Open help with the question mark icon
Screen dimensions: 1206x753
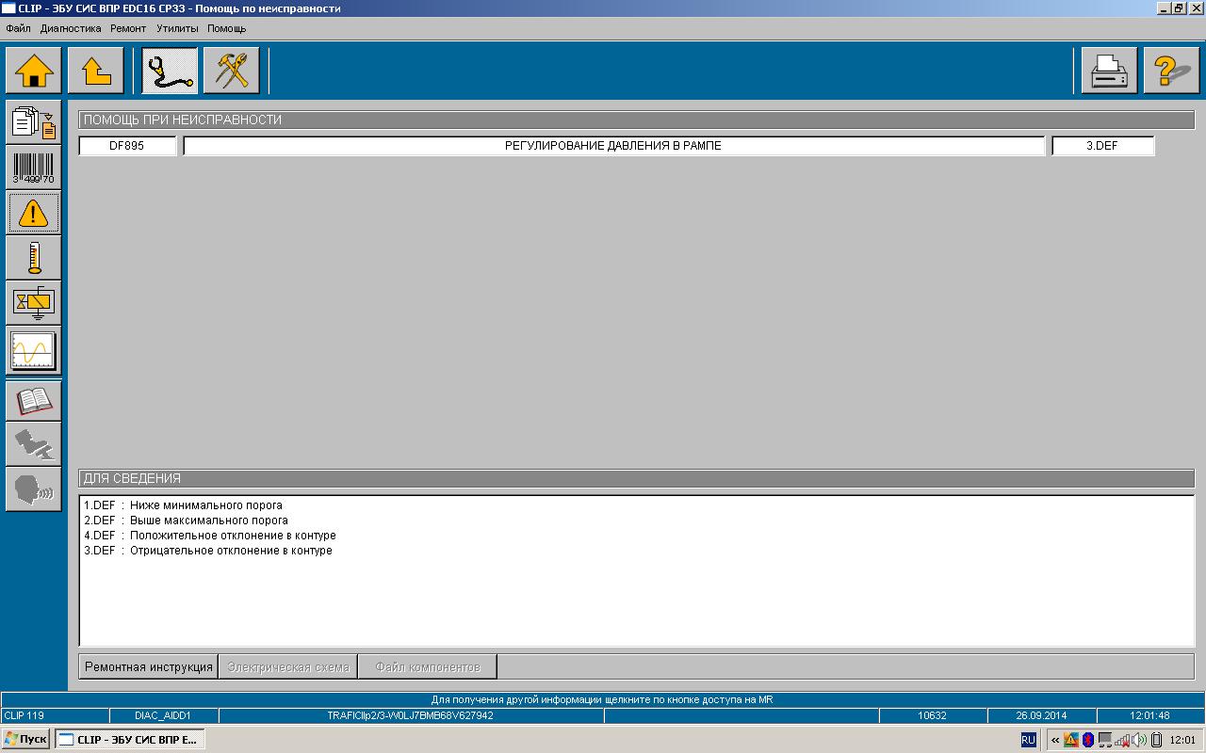(1171, 71)
